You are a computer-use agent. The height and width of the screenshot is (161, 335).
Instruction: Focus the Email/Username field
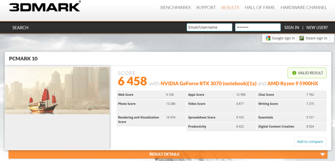pyautogui.click(x=209, y=27)
